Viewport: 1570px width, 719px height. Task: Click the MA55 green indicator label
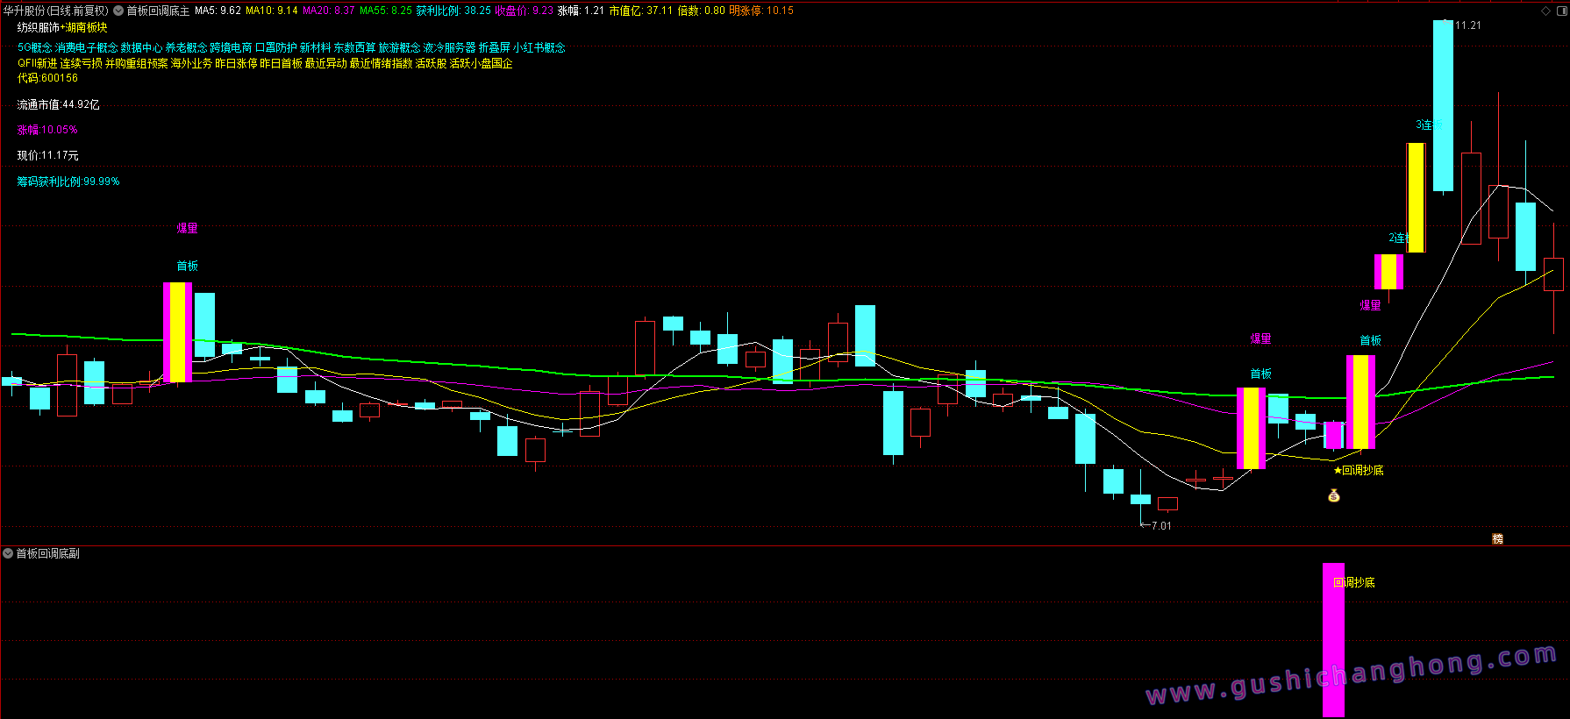pos(385,11)
